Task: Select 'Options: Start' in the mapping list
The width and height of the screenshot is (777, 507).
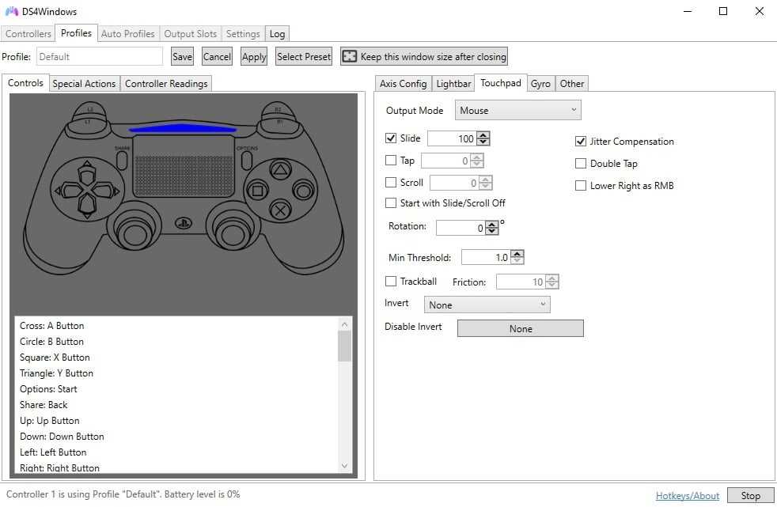Action: [x=48, y=389]
